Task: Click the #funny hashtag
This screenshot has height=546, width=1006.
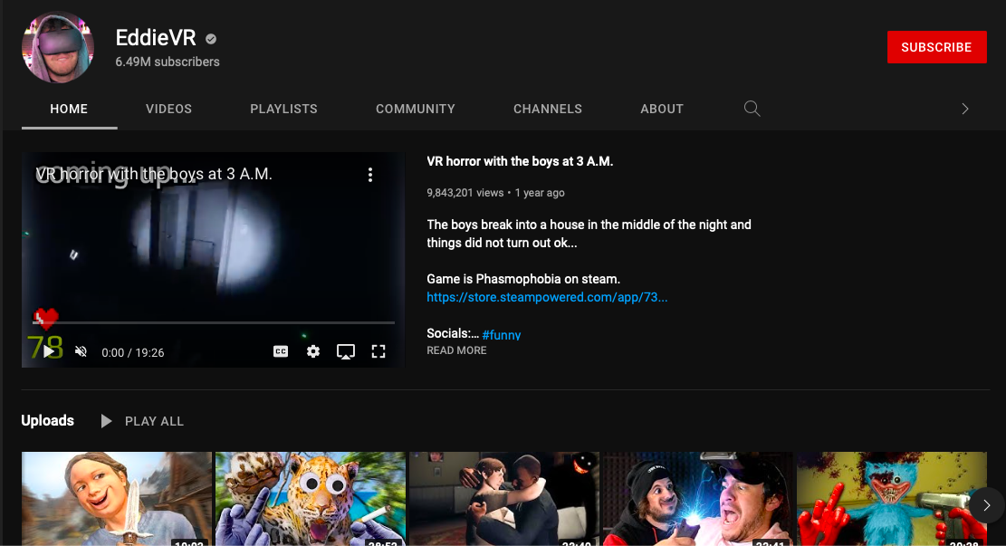Action: [501, 334]
